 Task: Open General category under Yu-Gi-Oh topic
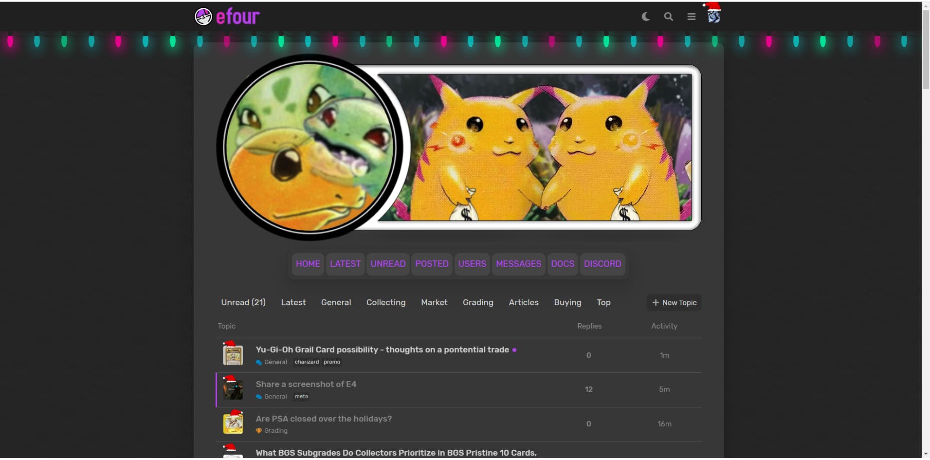272,362
